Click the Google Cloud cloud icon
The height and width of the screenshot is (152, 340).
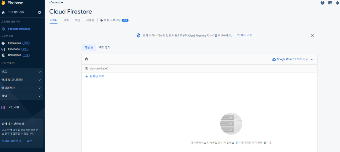(x=274, y=59)
